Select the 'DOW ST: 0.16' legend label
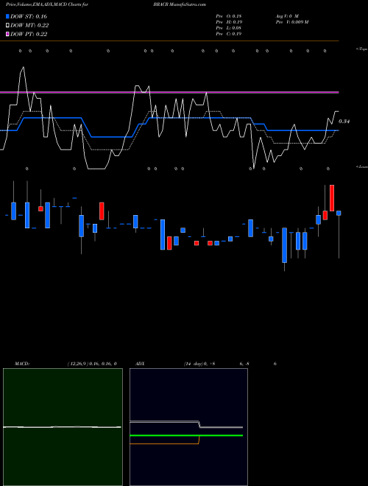Screen dimensions: 368x486 click(x=29, y=16)
